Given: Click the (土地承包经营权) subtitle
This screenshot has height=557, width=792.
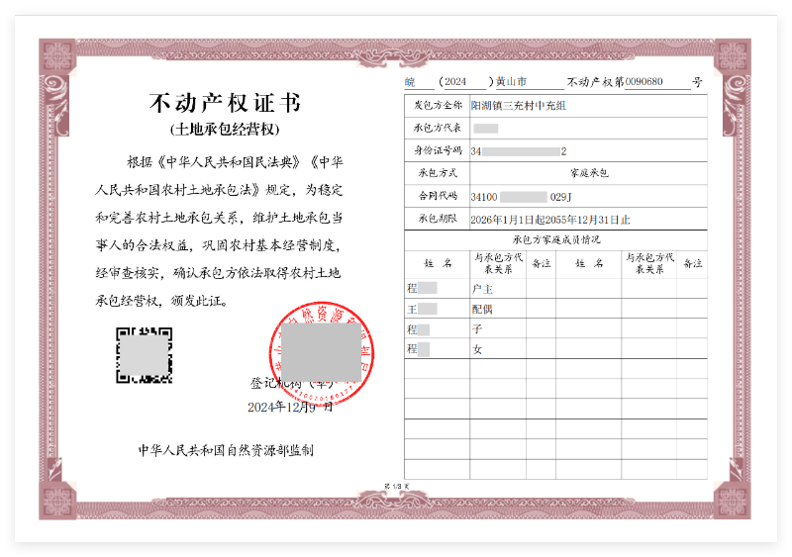Looking at the screenshot, I should pyautogui.click(x=225, y=131).
